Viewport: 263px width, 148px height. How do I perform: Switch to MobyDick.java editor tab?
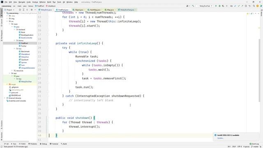pos(45,10)
